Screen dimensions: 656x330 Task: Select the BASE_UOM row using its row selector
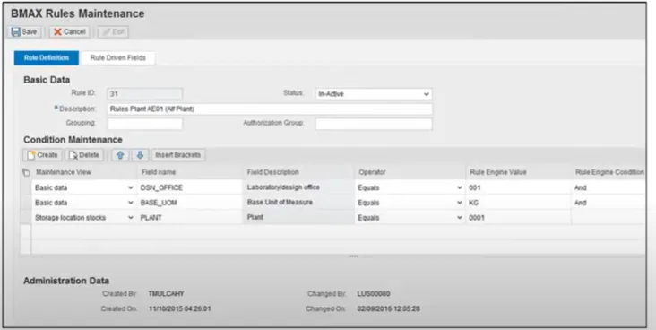(26, 203)
